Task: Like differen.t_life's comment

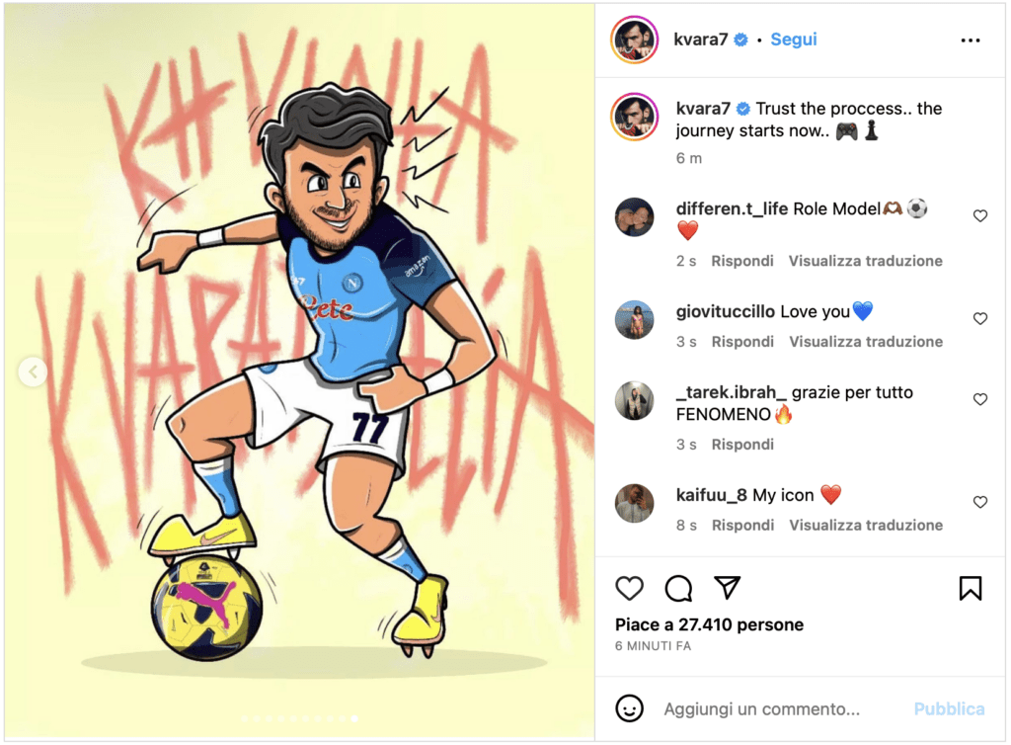Action: click(x=980, y=216)
